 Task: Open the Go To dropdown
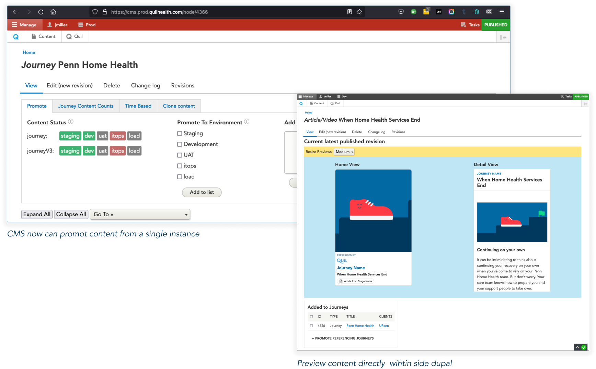point(140,214)
